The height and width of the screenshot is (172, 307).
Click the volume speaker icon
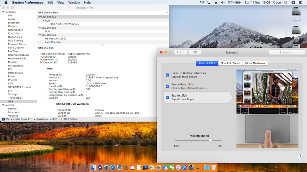[x=223, y=2]
